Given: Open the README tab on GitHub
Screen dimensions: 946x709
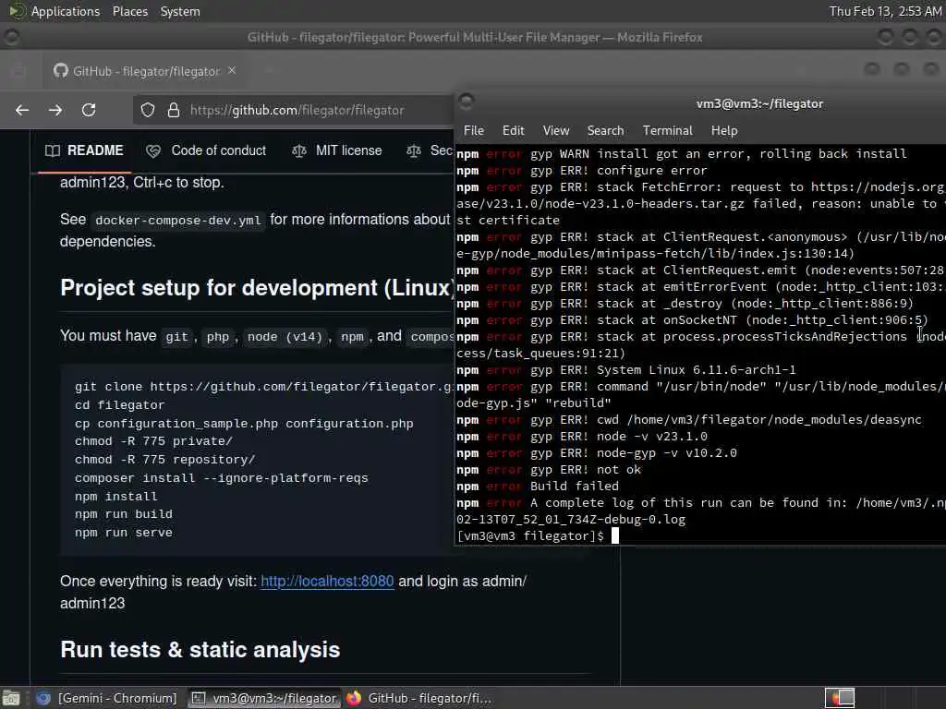Looking at the screenshot, I should click(84, 150).
